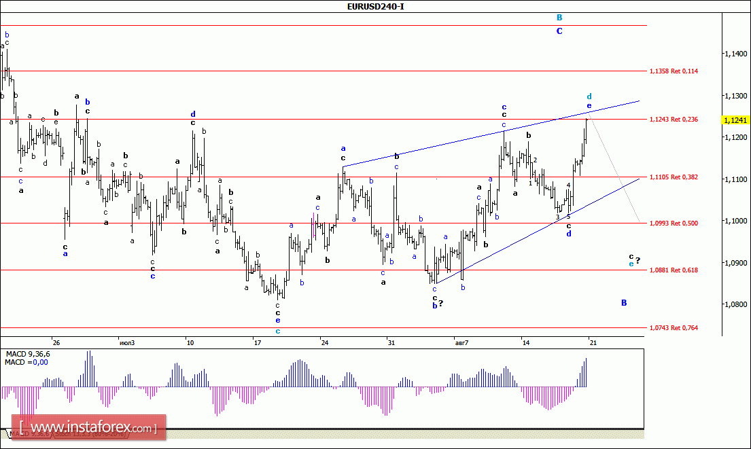
Task: Click date 21 on the time axis
Action: (x=592, y=342)
